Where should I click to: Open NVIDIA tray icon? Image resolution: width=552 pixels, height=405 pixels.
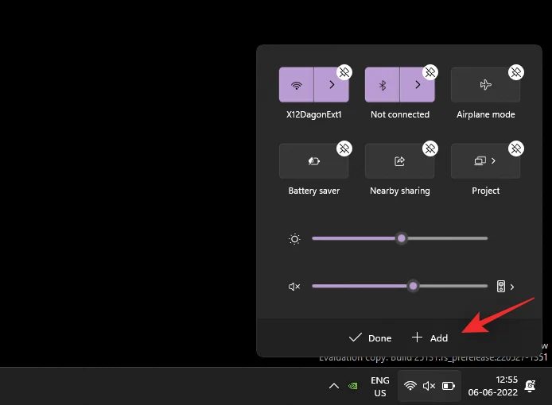352,387
